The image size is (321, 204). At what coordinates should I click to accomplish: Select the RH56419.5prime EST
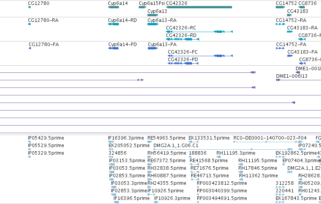pos(150,157)
